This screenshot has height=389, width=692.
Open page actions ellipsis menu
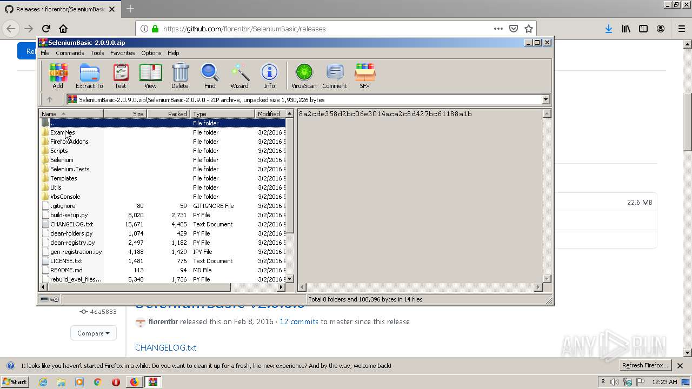pyautogui.click(x=498, y=29)
